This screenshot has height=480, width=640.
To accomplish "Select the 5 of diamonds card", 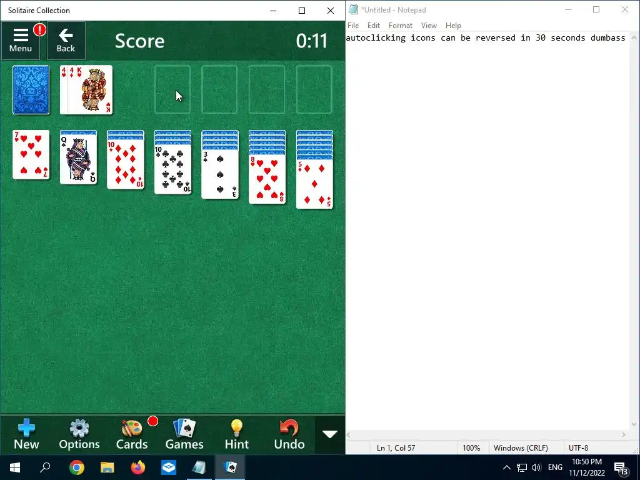I will click(x=315, y=184).
